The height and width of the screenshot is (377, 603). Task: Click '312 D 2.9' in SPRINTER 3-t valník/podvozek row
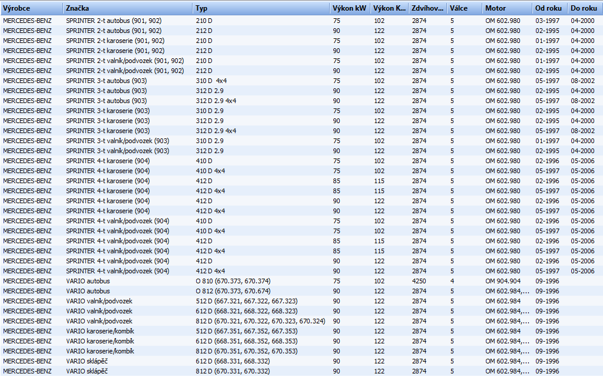(x=210, y=151)
